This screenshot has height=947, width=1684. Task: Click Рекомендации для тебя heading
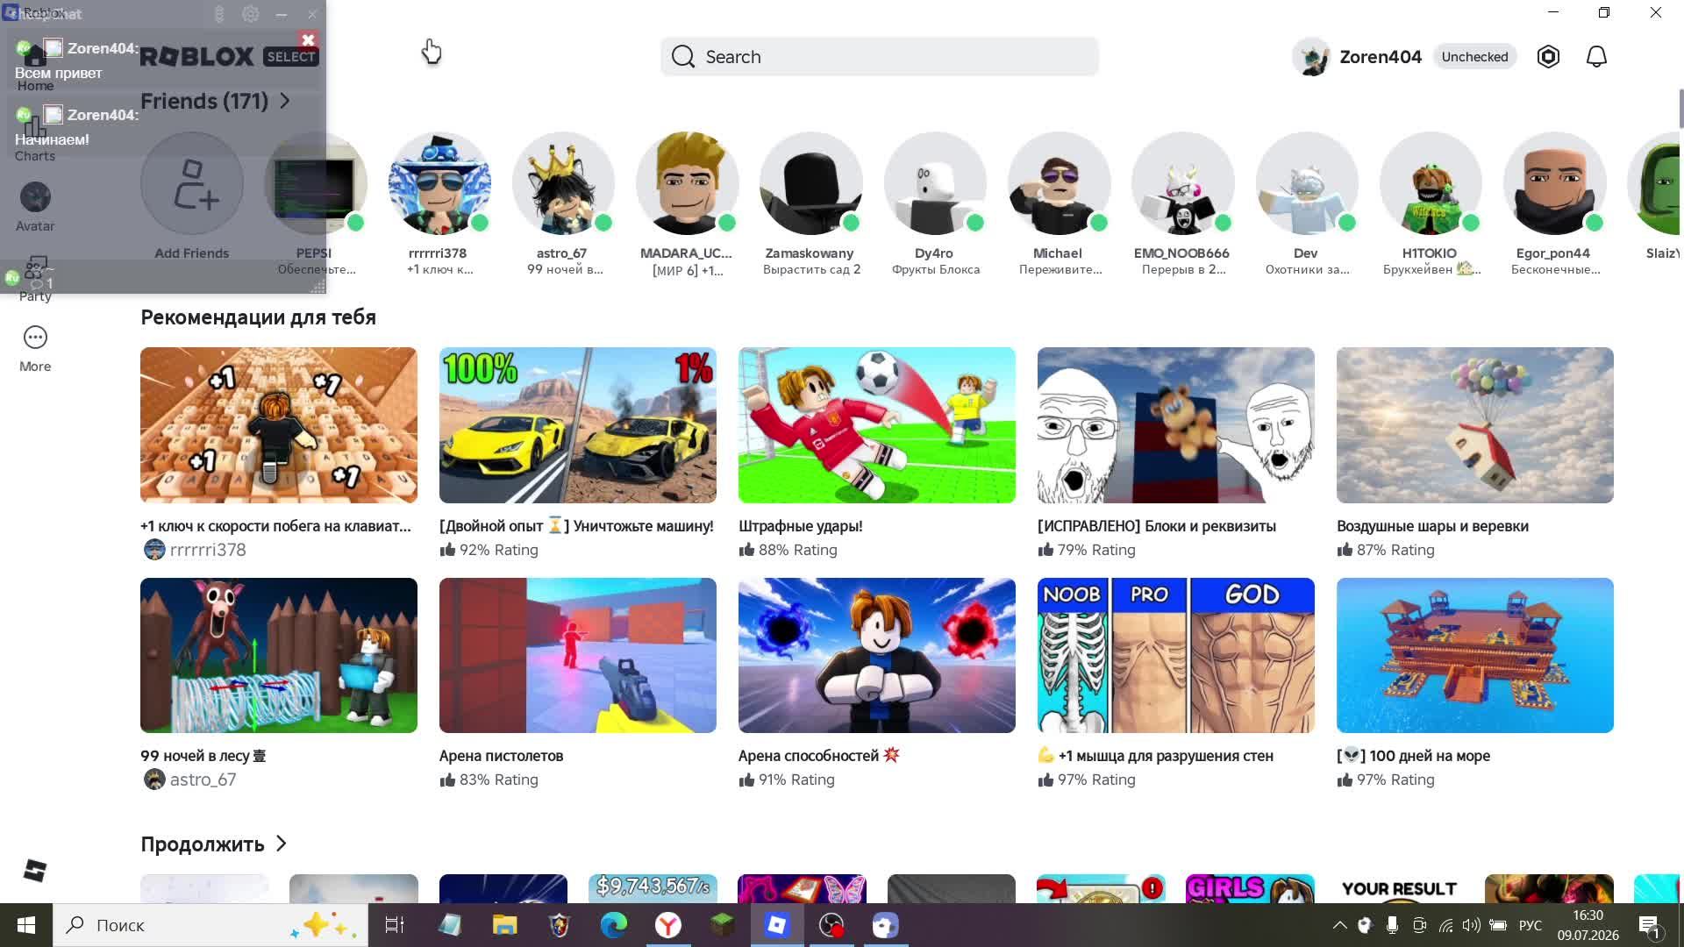pos(258,317)
